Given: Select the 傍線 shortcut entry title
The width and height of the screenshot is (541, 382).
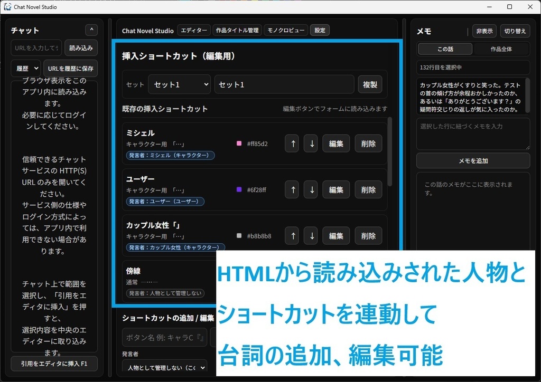Looking at the screenshot, I should (x=133, y=271).
